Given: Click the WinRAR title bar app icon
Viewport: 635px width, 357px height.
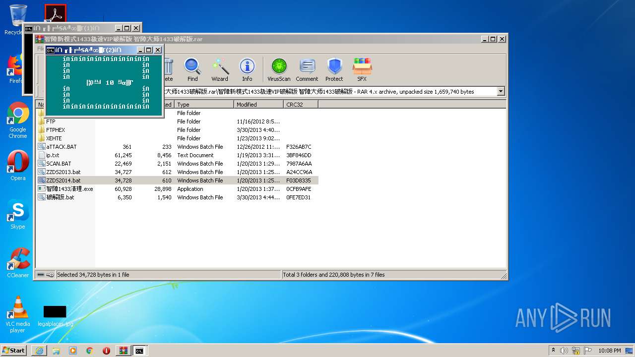Looking at the screenshot, I should pos(39,39).
